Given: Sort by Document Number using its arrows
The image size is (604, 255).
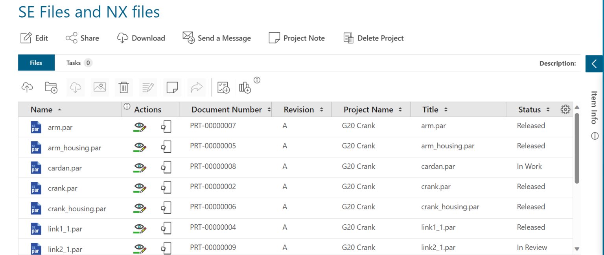Looking at the screenshot, I should click(x=269, y=109).
